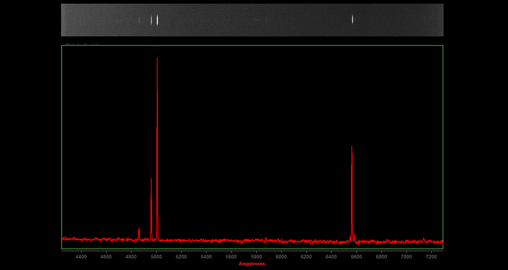Click the 5800 tick label on the axis

(256, 256)
